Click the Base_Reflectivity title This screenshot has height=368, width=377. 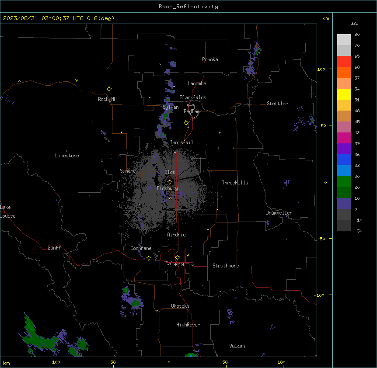click(x=188, y=7)
